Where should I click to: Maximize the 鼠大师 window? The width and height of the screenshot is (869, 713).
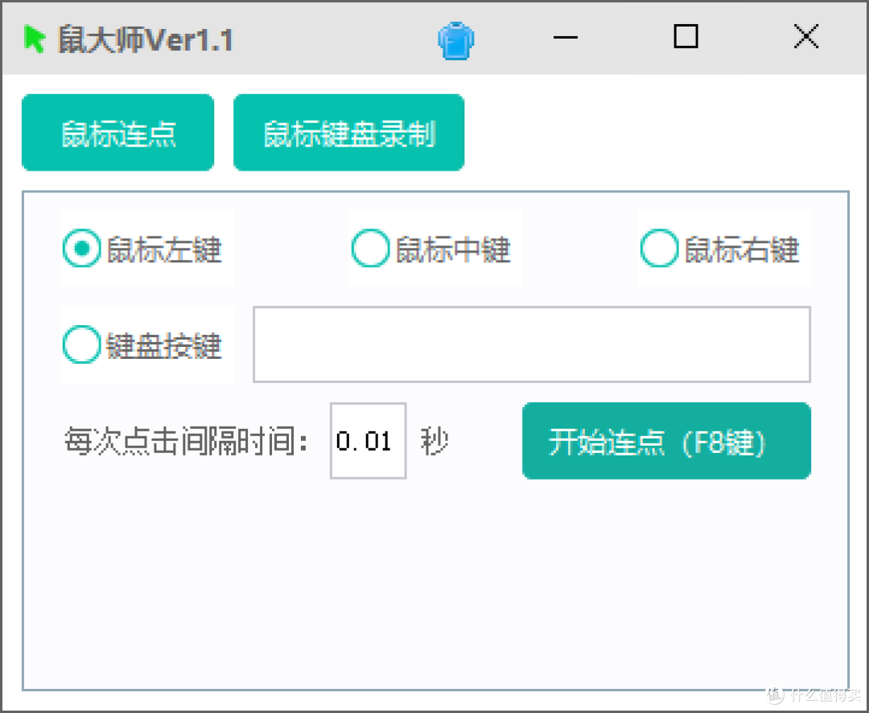(x=686, y=37)
